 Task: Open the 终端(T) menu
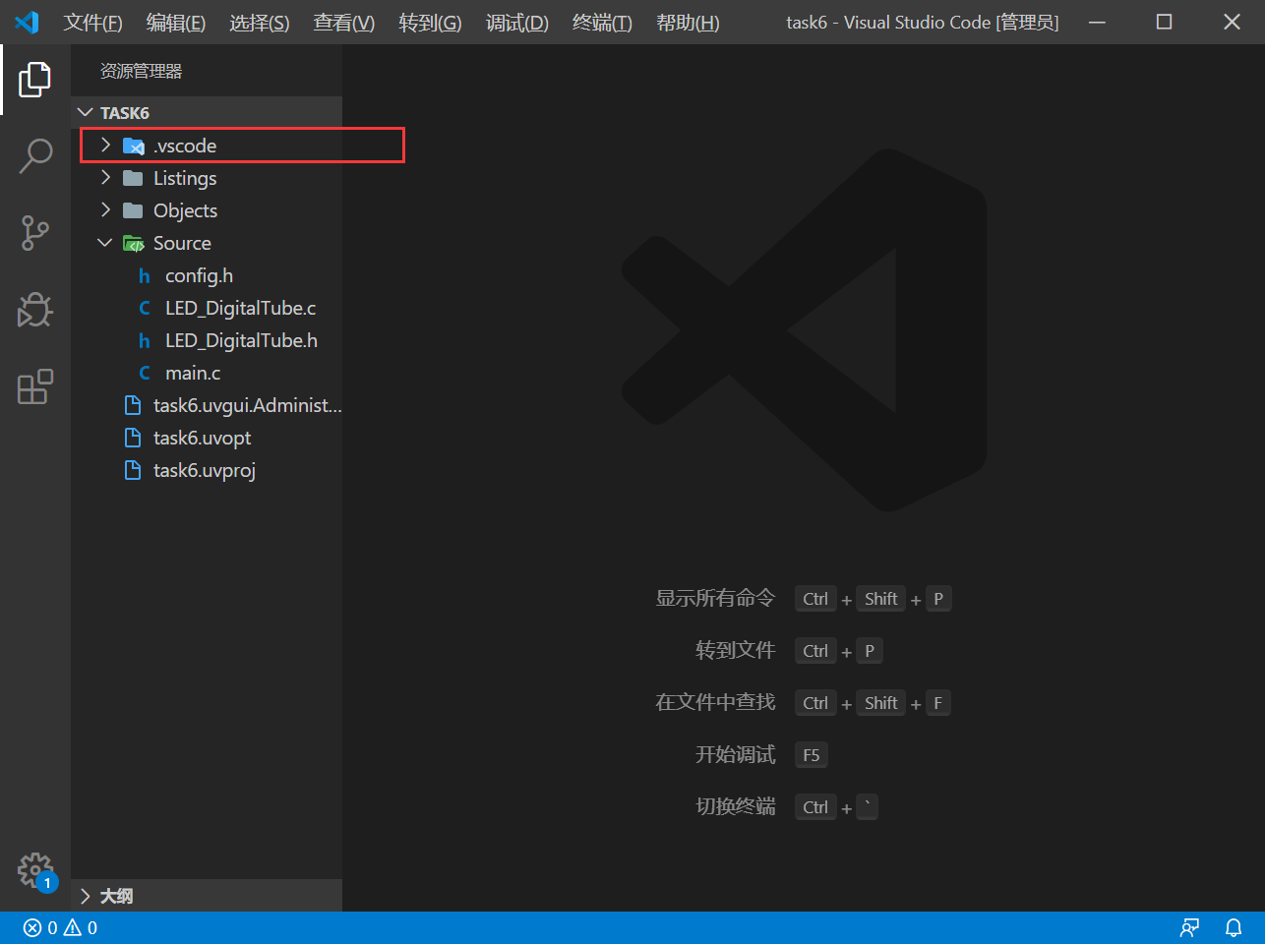tap(603, 23)
